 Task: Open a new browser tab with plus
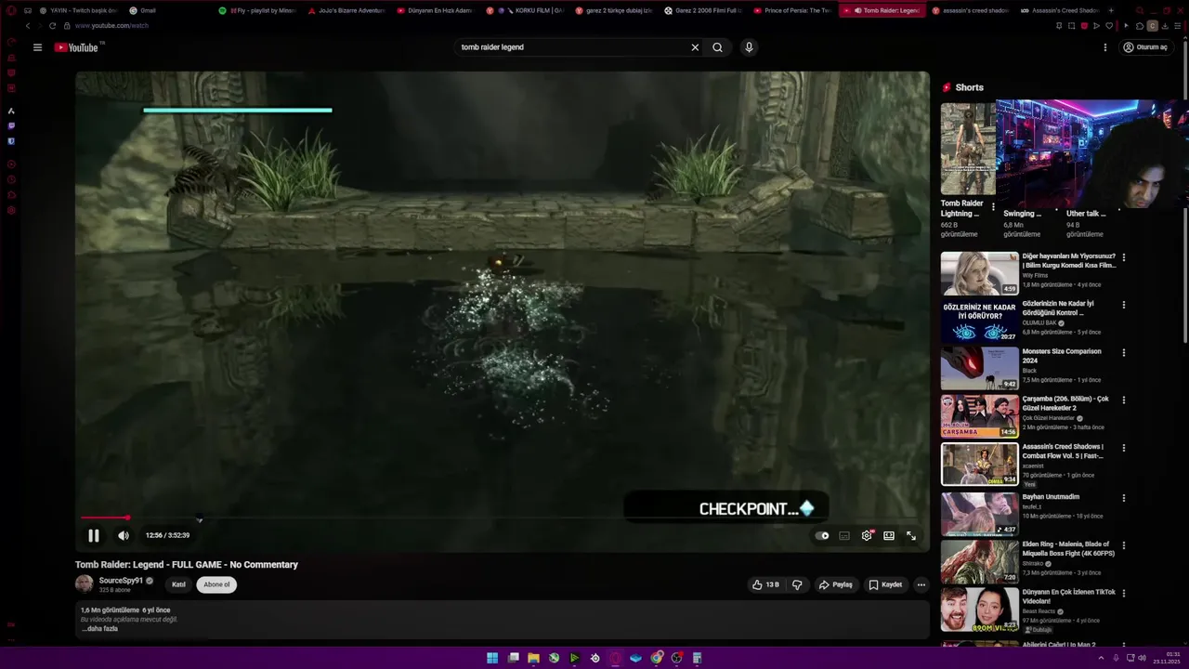point(1112,10)
